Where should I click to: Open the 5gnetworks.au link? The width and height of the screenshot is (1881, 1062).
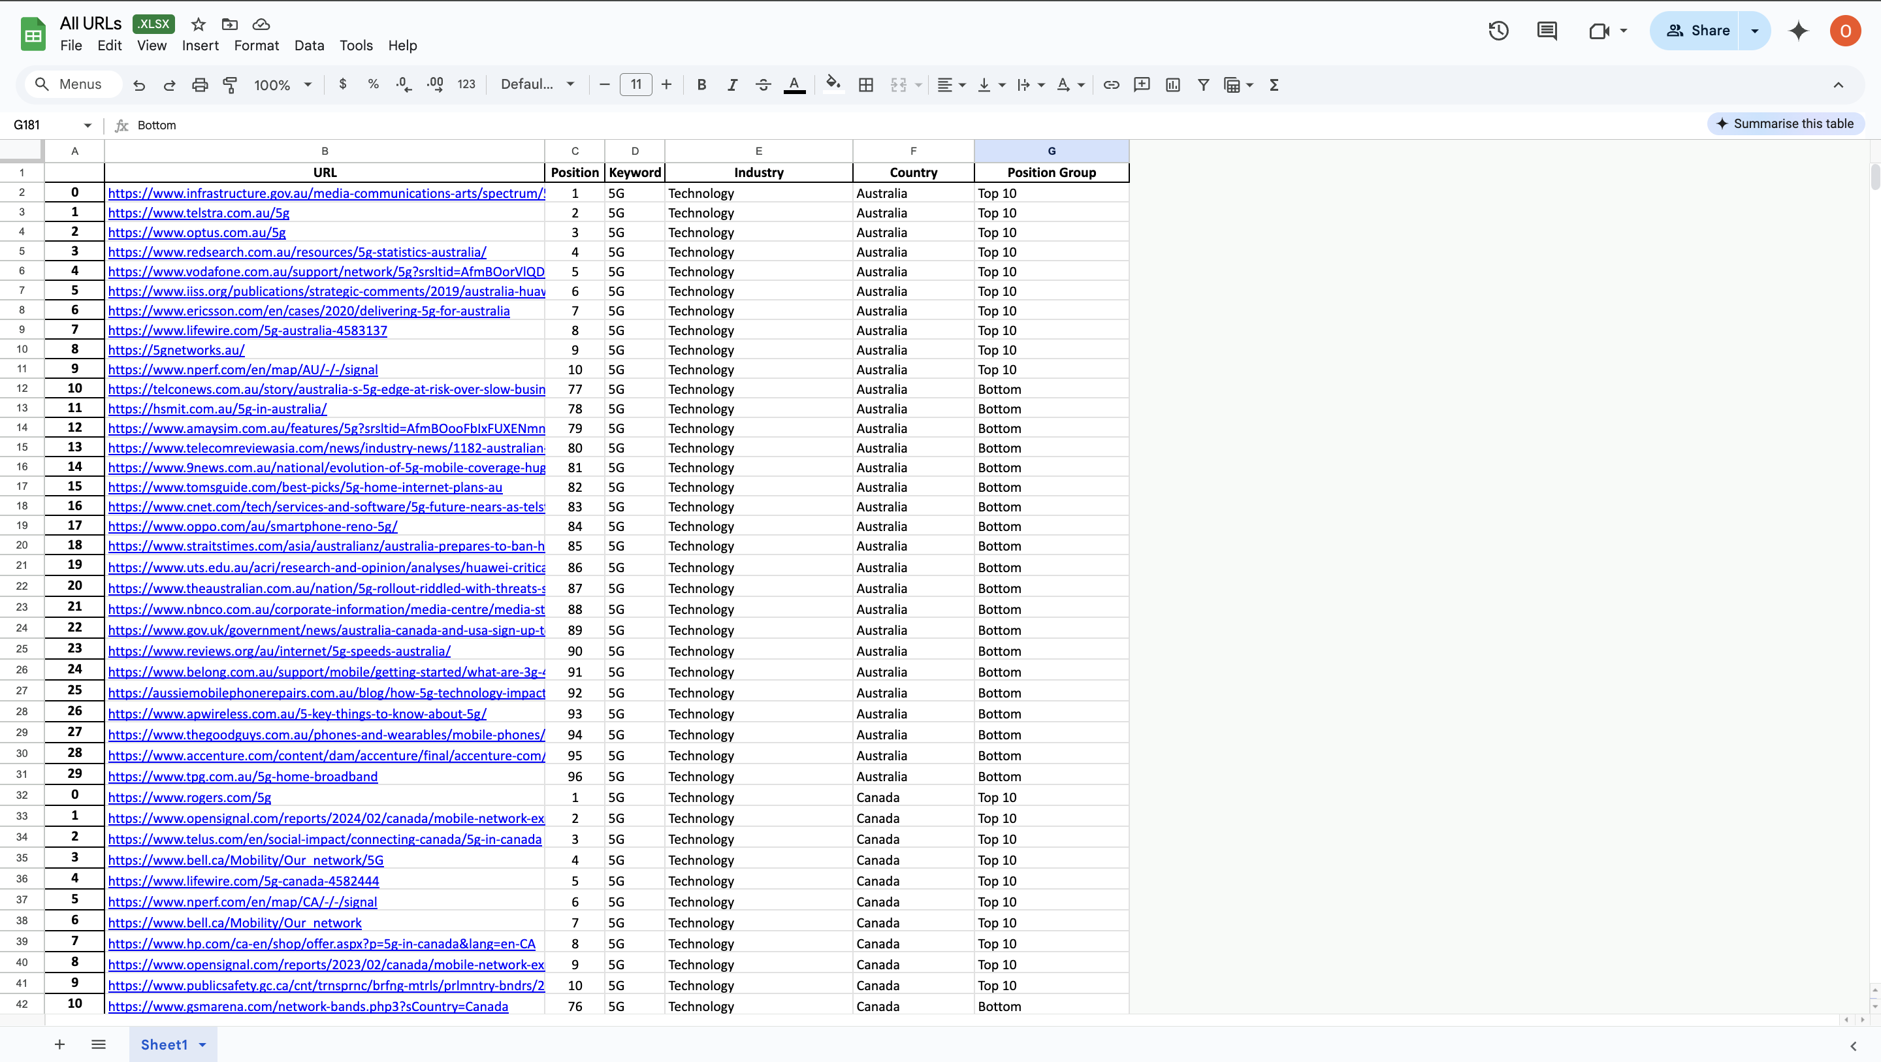coord(176,349)
